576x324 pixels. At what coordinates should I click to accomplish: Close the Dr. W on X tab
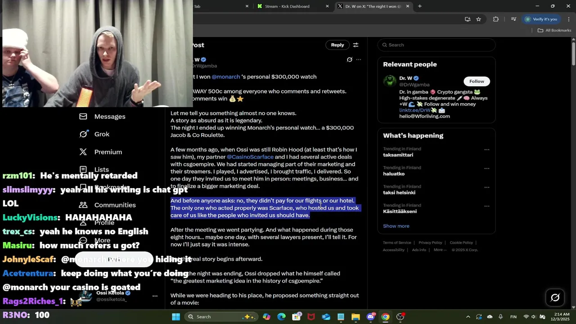point(408,6)
